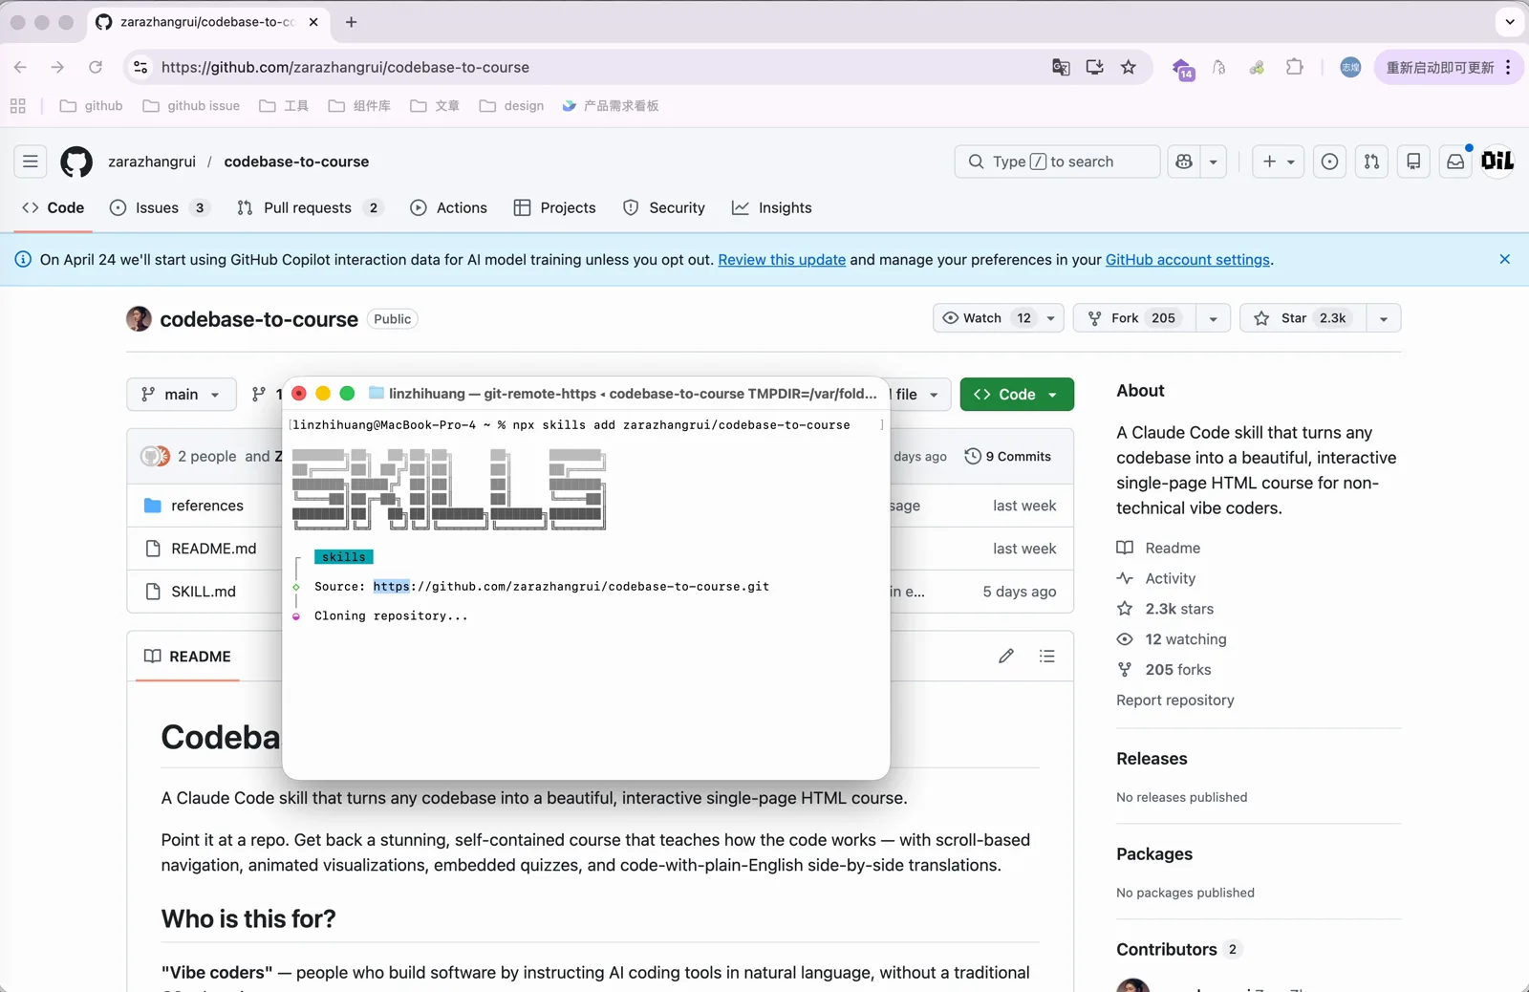Image resolution: width=1529 pixels, height=992 pixels.
Task: Star the codebase-to-course repository
Action: [x=1303, y=318]
